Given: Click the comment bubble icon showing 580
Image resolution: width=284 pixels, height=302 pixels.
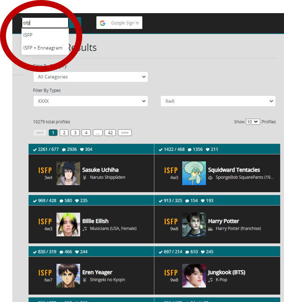Looking at the screenshot, I should [61, 201].
